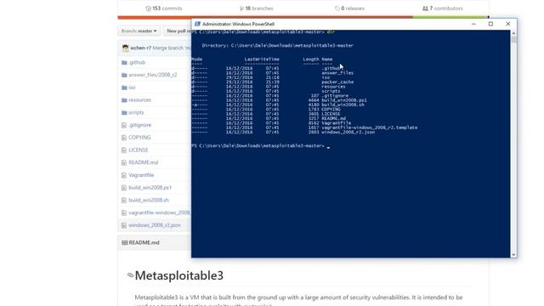Image resolution: width=544 pixels, height=306 pixels.
Task: Click the Directory path line in PowerShell
Action: tap(278, 45)
